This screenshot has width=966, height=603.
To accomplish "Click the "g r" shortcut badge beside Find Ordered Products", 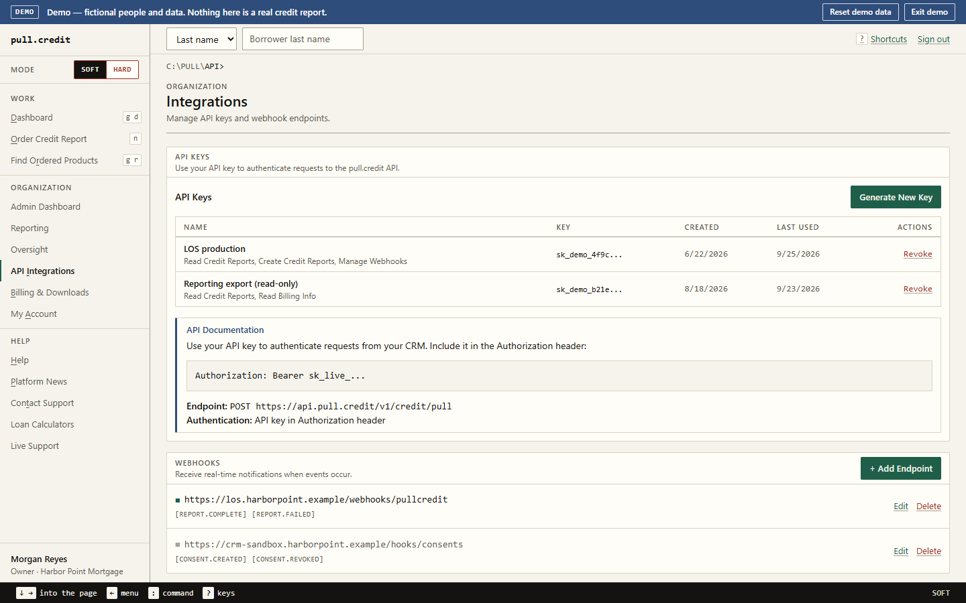I will [132, 160].
